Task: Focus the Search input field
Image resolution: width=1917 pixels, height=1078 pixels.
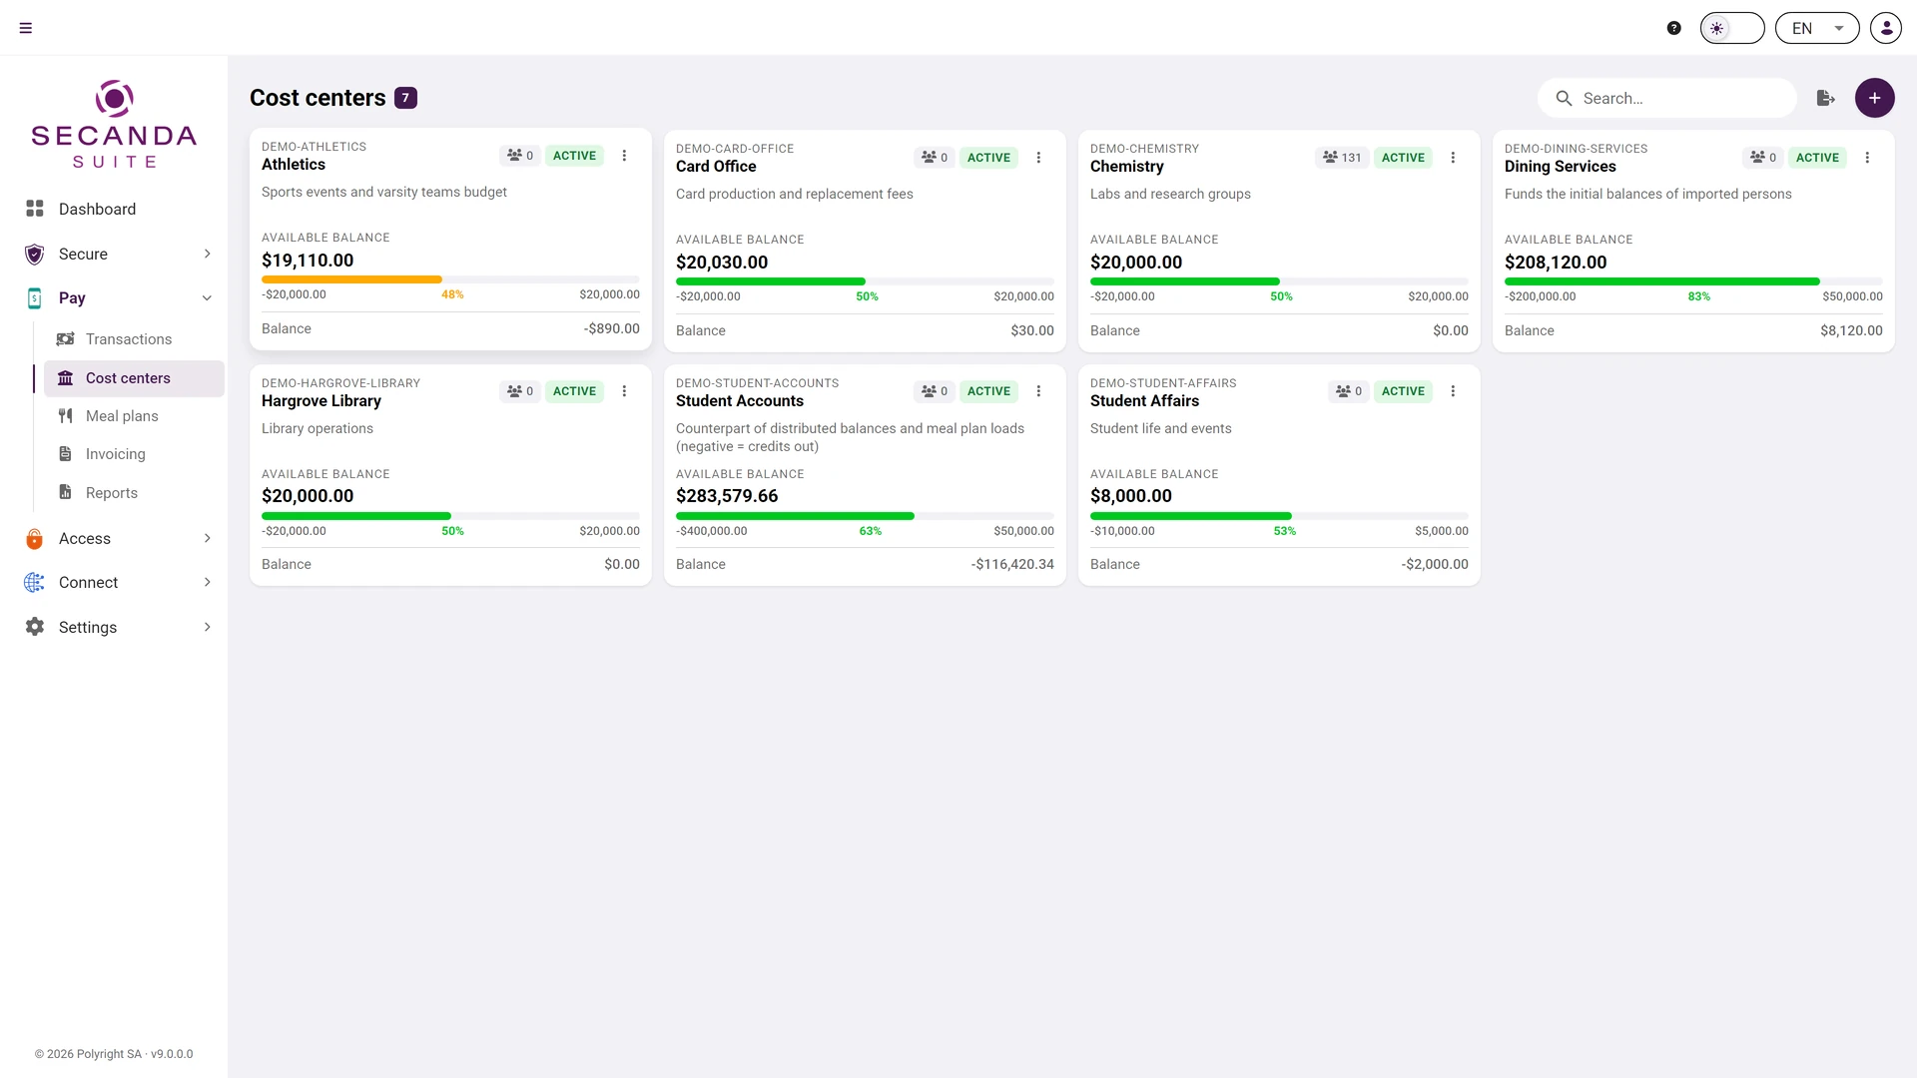Action: (x=1667, y=98)
